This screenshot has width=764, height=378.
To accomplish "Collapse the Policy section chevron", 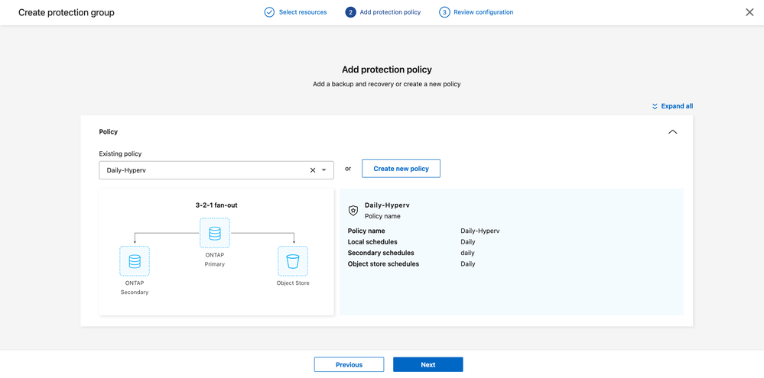I will tap(672, 132).
